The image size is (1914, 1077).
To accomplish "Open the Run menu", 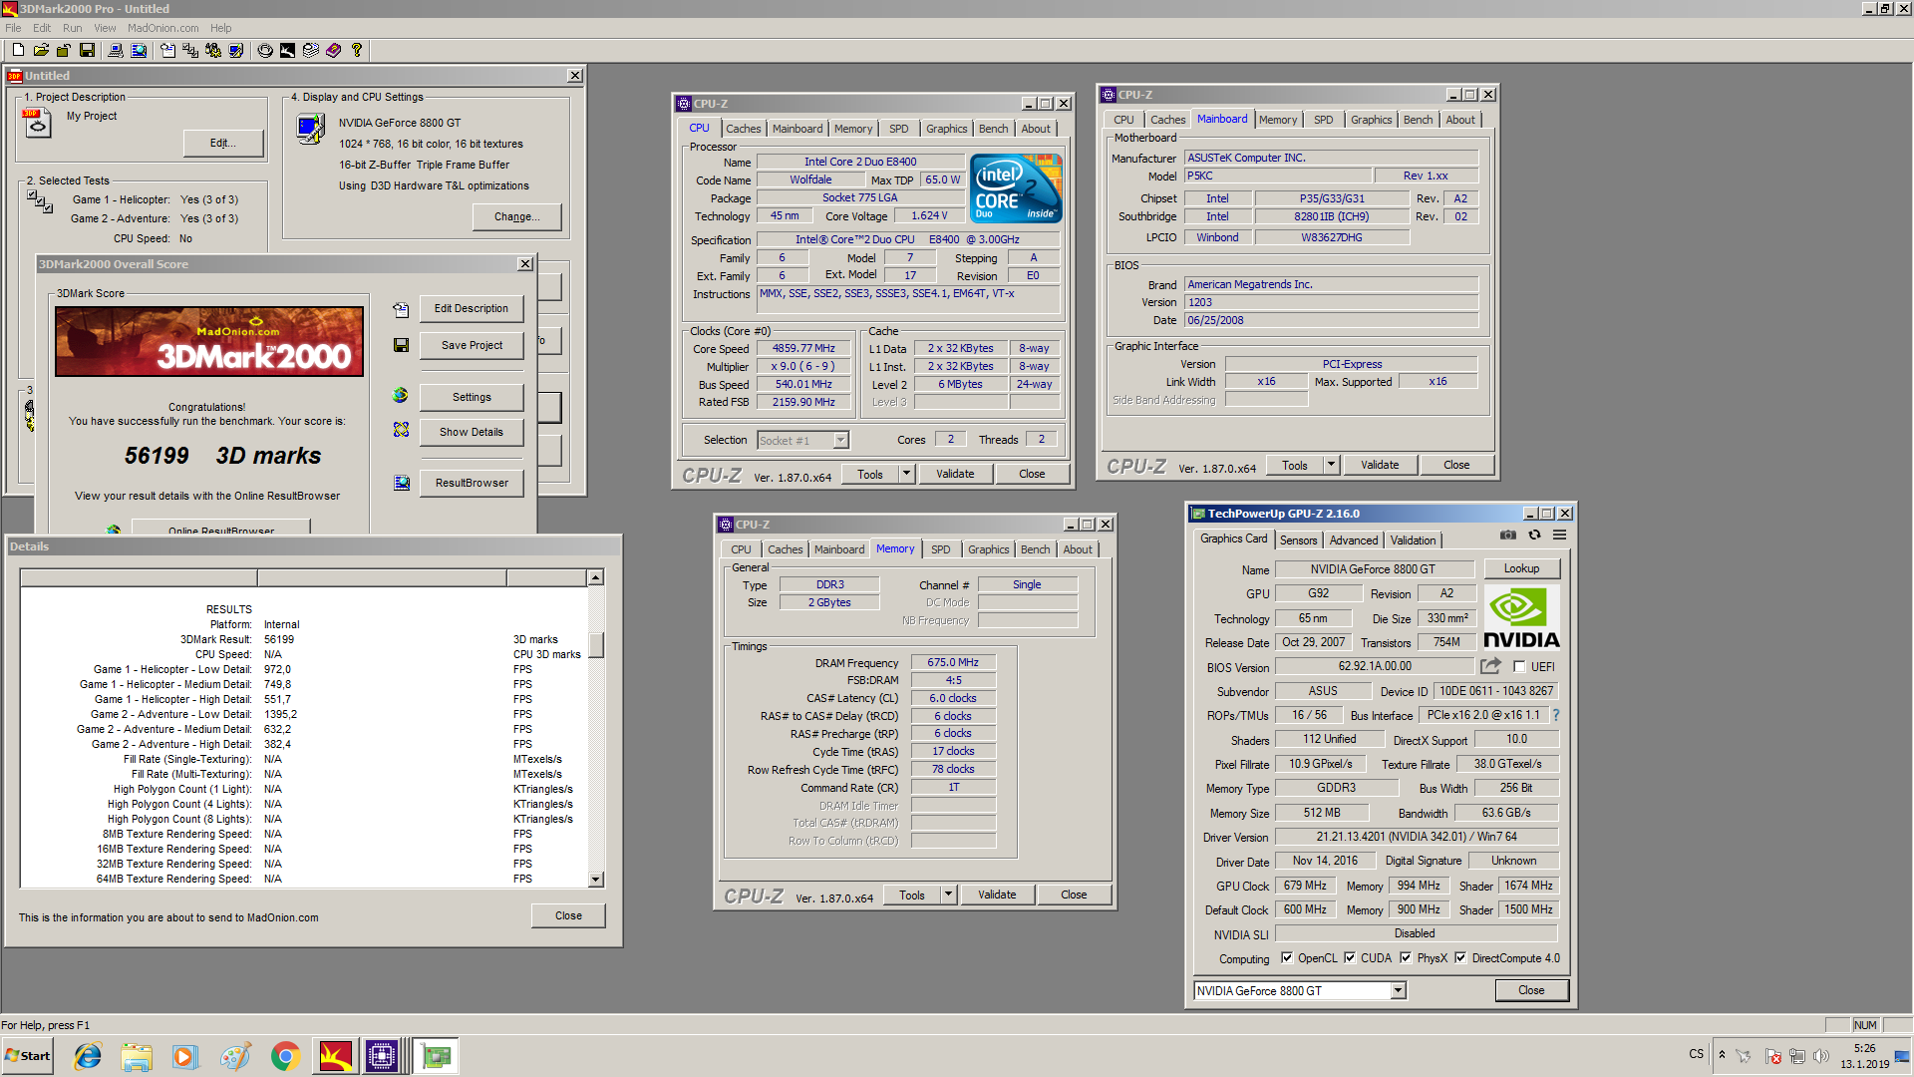I will click(x=72, y=28).
